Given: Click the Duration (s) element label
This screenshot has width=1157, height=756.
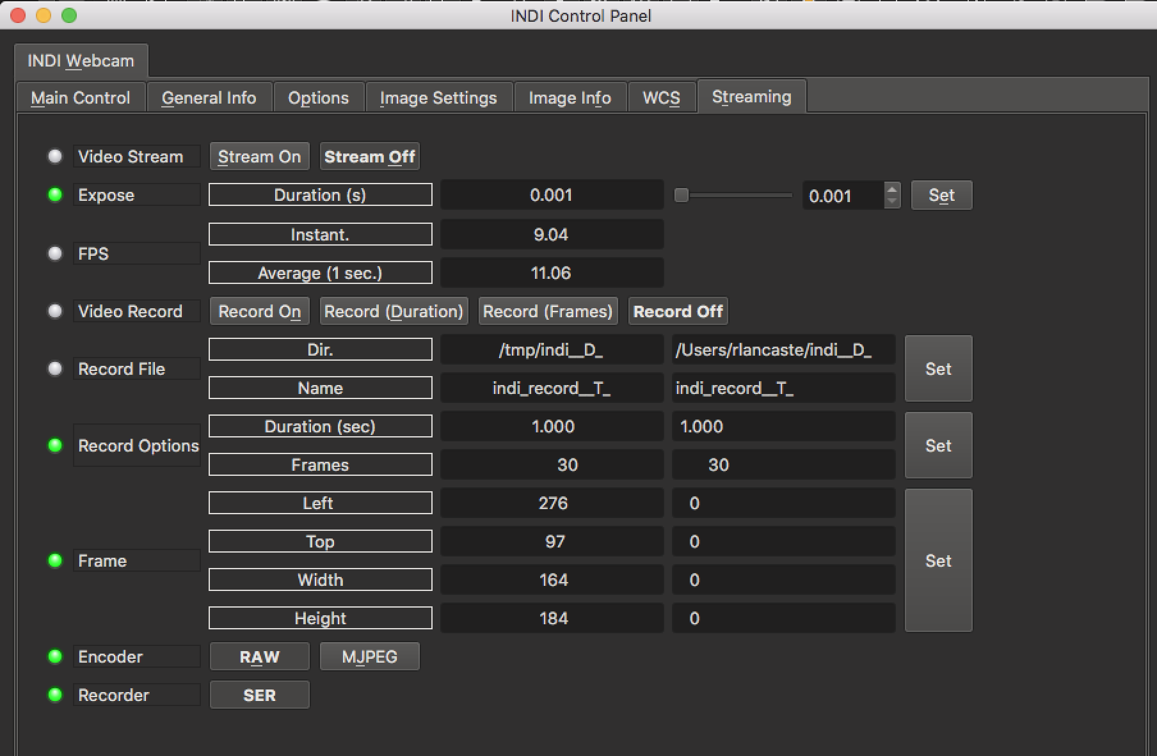Looking at the screenshot, I should [x=320, y=195].
